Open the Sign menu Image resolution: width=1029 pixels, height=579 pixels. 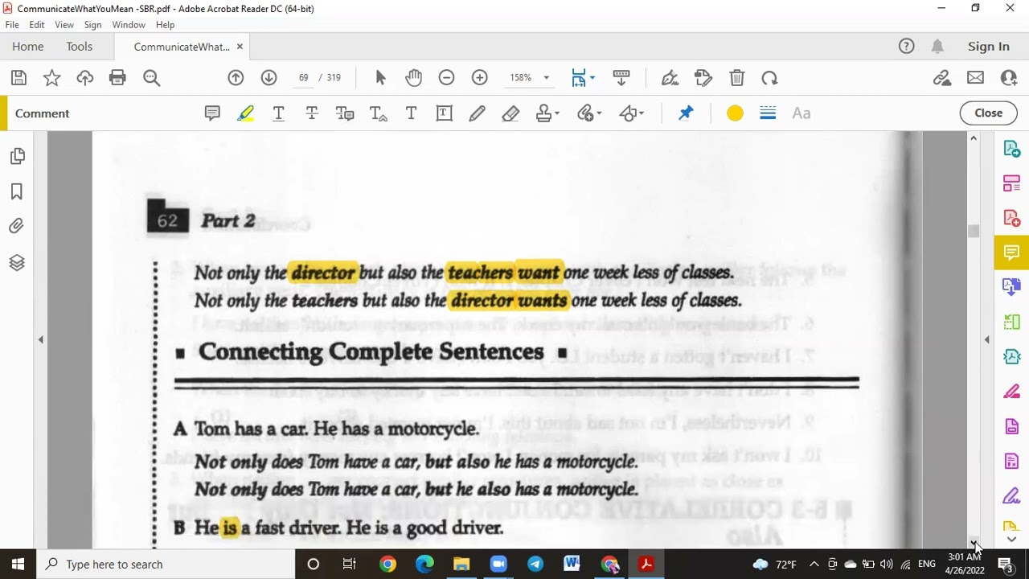(92, 25)
